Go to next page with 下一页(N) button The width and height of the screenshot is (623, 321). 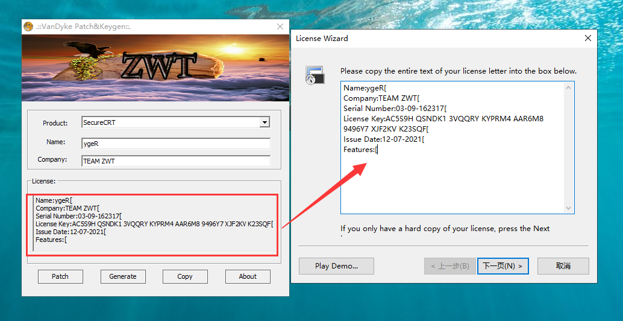(502, 266)
